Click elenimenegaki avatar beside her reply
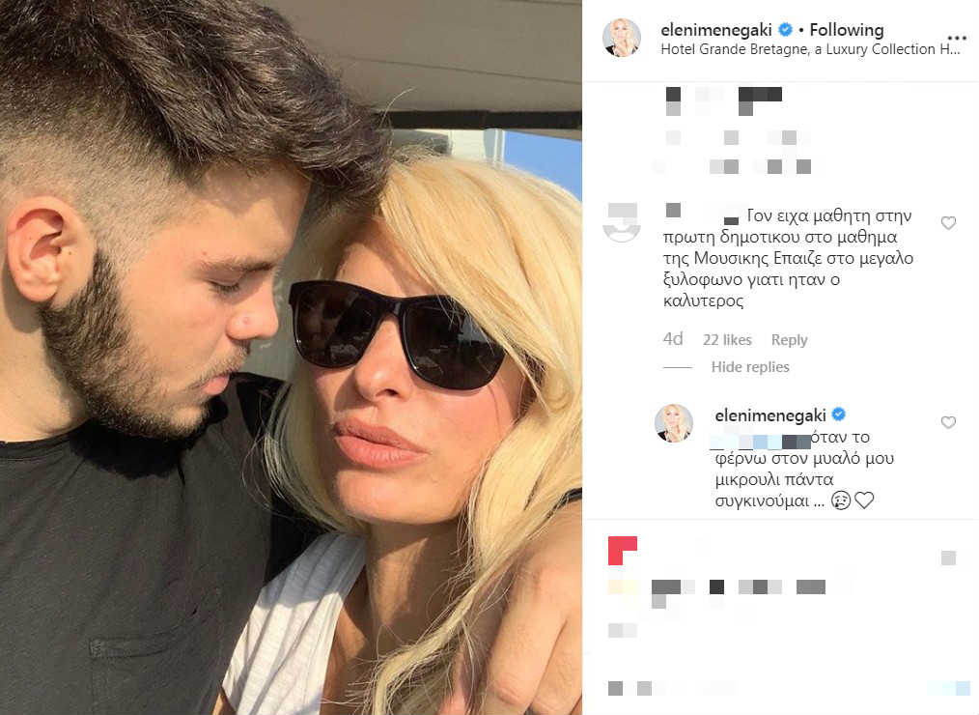The image size is (979, 715). point(673,423)
